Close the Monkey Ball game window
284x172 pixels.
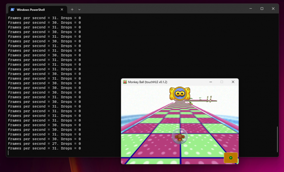[x=233, y=82]
